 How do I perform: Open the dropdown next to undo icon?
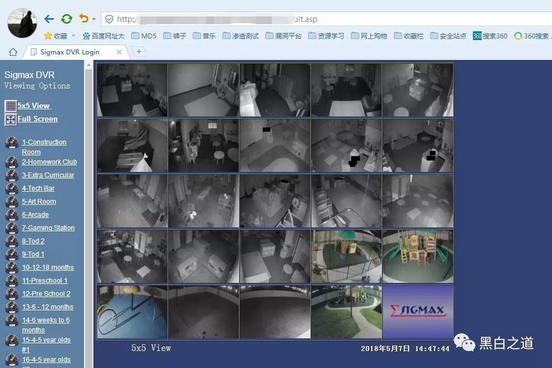pyautogui.click(x=94, y=19)
